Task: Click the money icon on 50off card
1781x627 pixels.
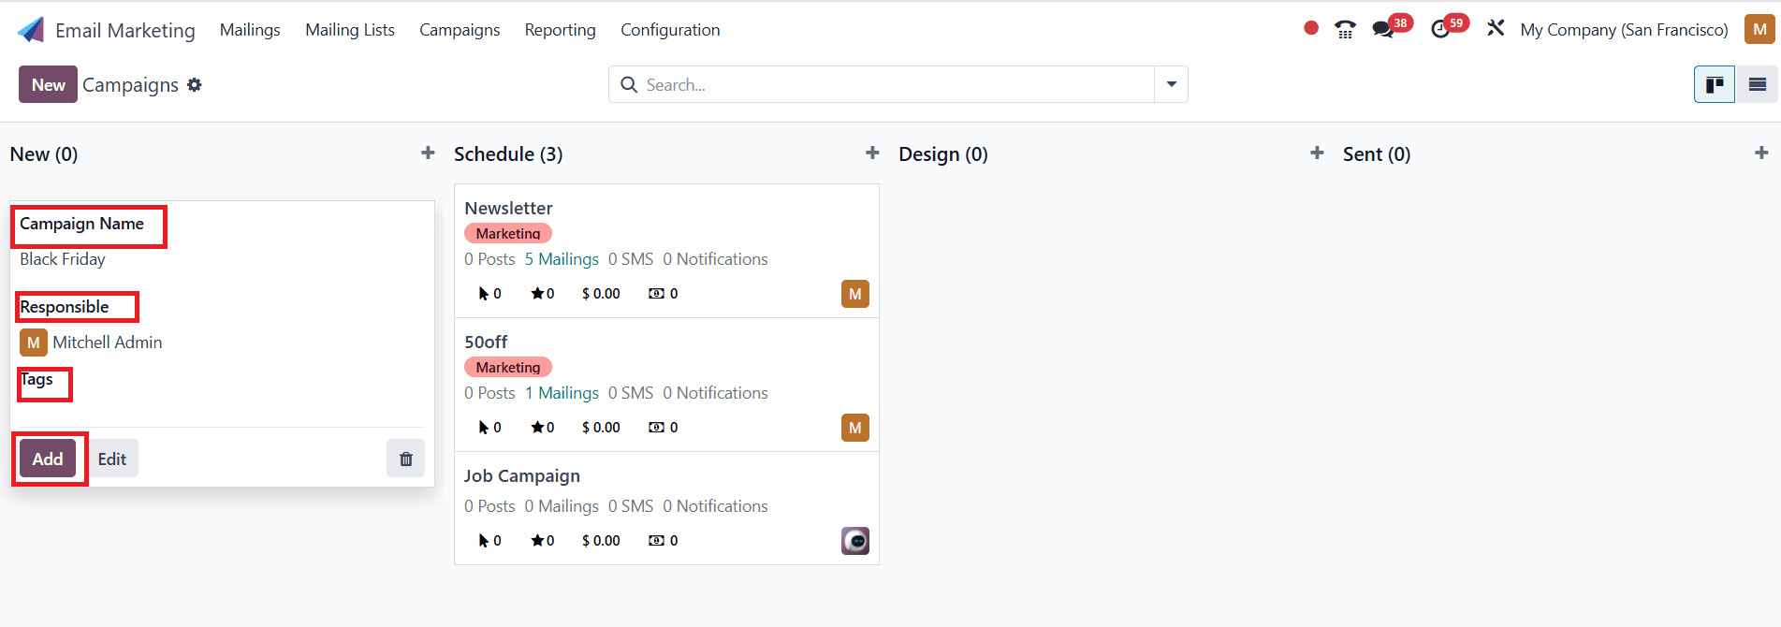Action: coord(657,428)
